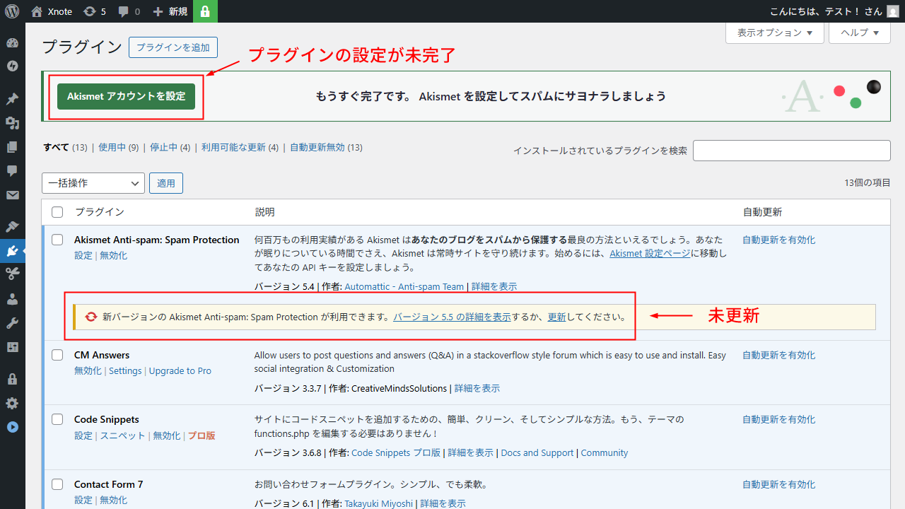The width and height of the screenshot is (905, 509).
Task: Open Pages from the sidebar icon
Action: 12,147
